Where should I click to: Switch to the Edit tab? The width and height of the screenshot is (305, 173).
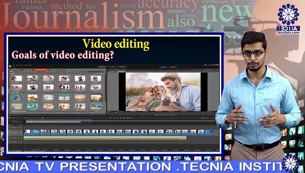(112, 67)
